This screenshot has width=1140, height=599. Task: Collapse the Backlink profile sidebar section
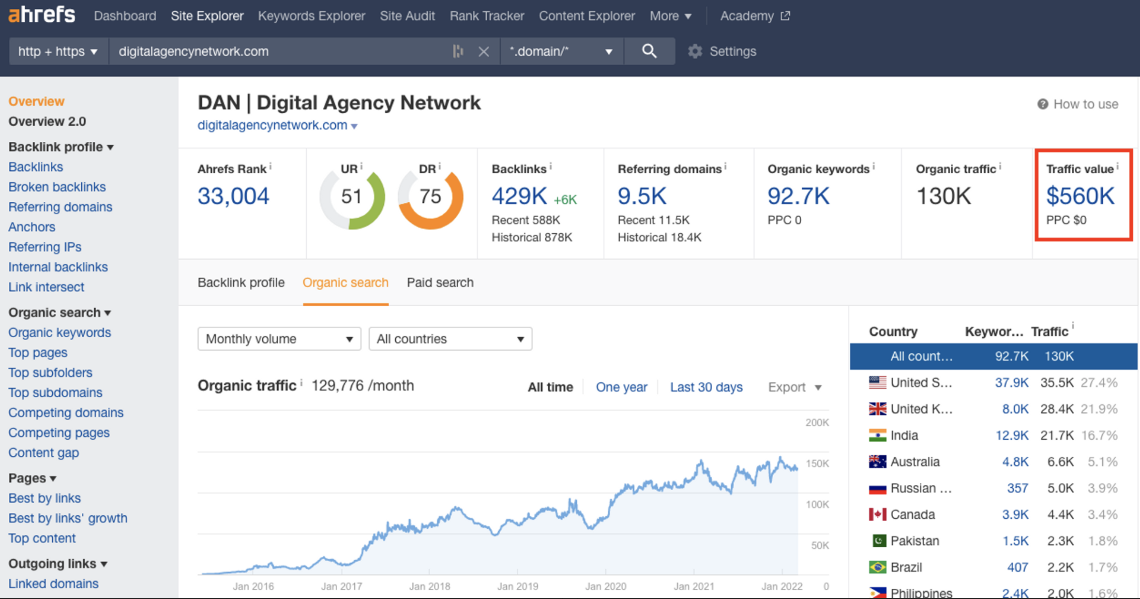point(61,147)
